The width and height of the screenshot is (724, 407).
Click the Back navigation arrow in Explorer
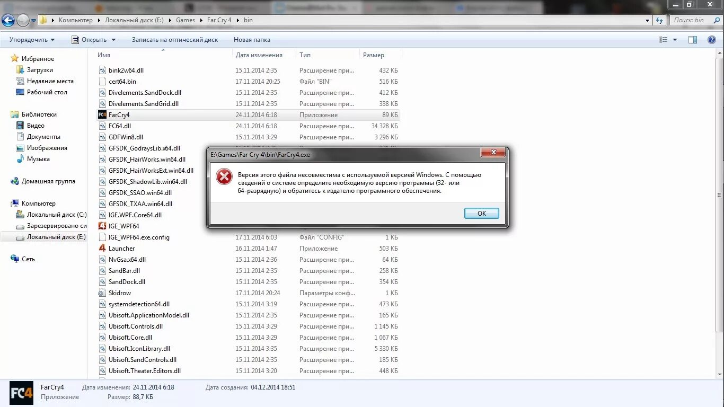click(8, 20)
